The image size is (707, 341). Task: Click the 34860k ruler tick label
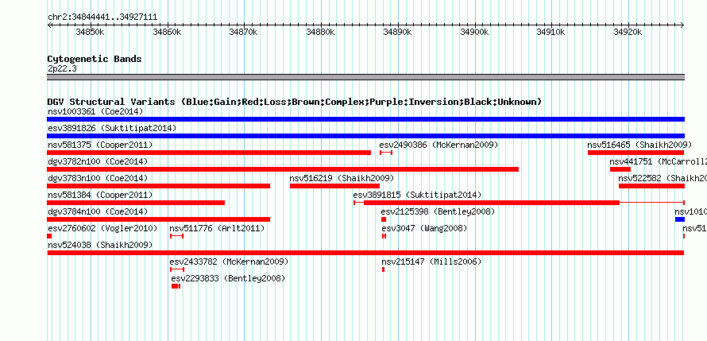[x=167, y=32]
